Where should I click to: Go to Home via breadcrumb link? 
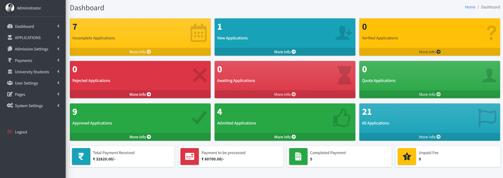click(x=470, y=7)
